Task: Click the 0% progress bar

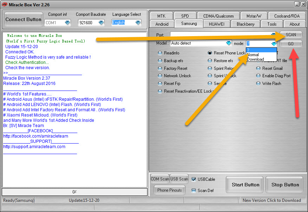Action: coord(75,192)
